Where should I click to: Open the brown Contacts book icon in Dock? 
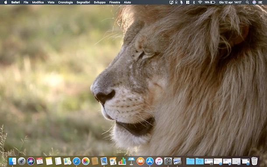95,161
